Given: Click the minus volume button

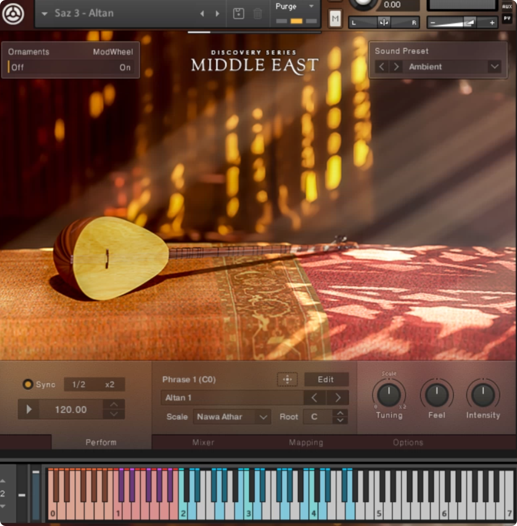Looking at the screenshot, I should tap(432, 23).
